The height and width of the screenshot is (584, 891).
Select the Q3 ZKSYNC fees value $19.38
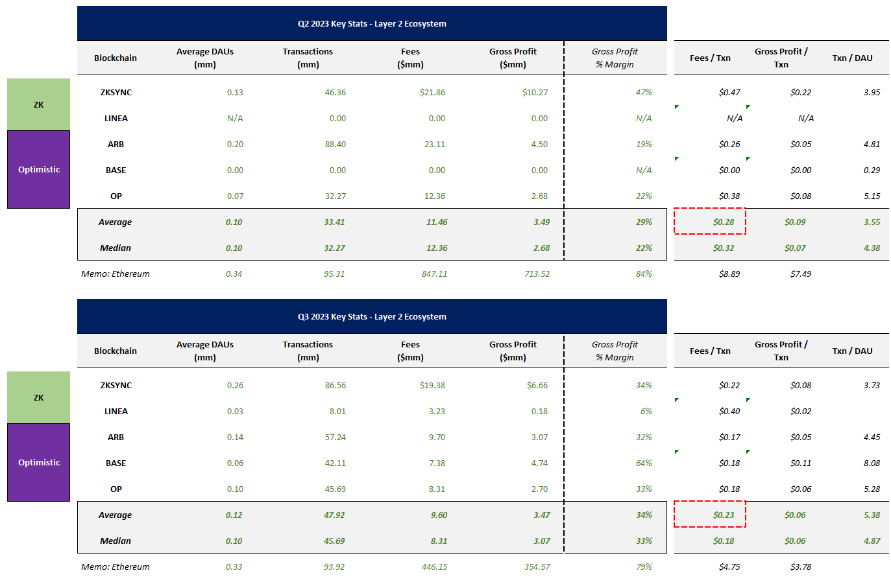(432, 385)
